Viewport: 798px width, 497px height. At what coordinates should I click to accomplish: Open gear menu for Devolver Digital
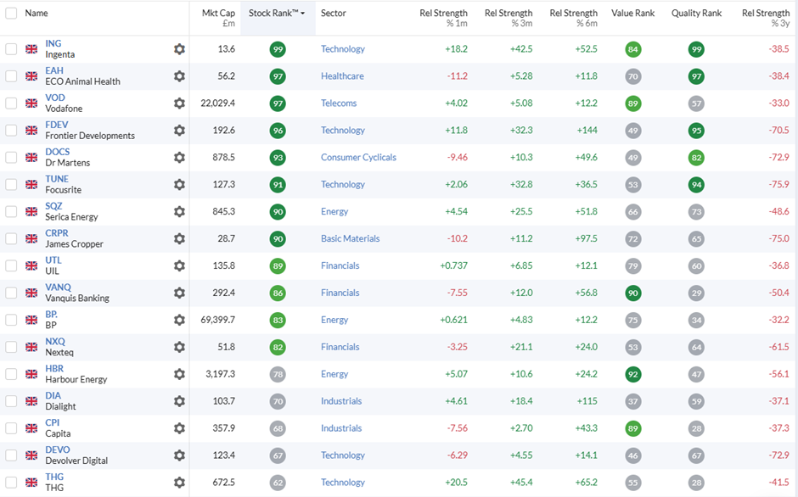pyautogui.click(x=179, y=455)
